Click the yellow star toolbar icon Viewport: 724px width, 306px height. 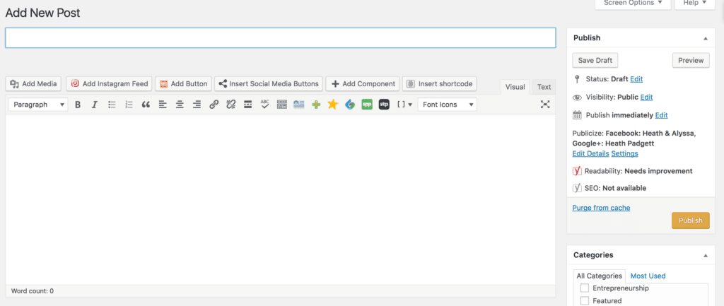pos(332,105)
